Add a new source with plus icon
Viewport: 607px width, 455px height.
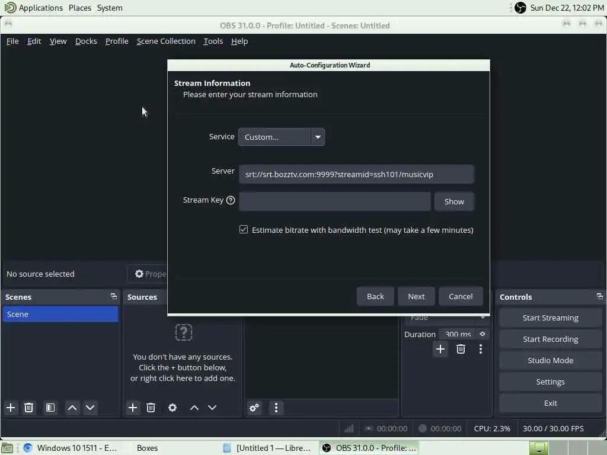tap(132, 408)
